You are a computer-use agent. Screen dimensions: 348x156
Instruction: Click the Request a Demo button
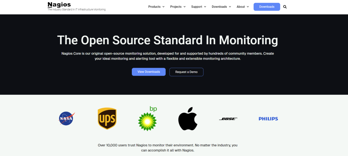tap(187, 72)
